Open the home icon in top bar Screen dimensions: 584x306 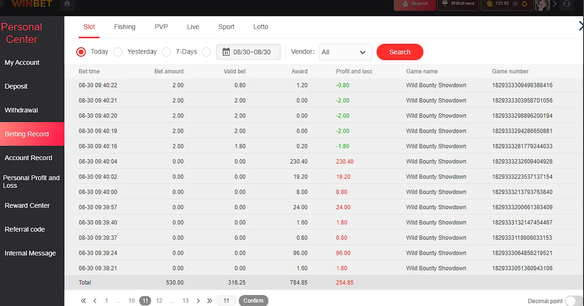pyautogui.click(x=67, y=4)
